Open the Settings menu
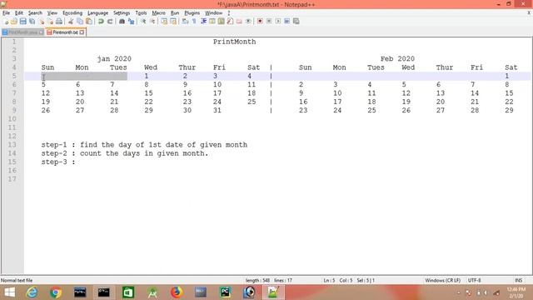Screen dimensions: 533x300 tap(122, 13)
